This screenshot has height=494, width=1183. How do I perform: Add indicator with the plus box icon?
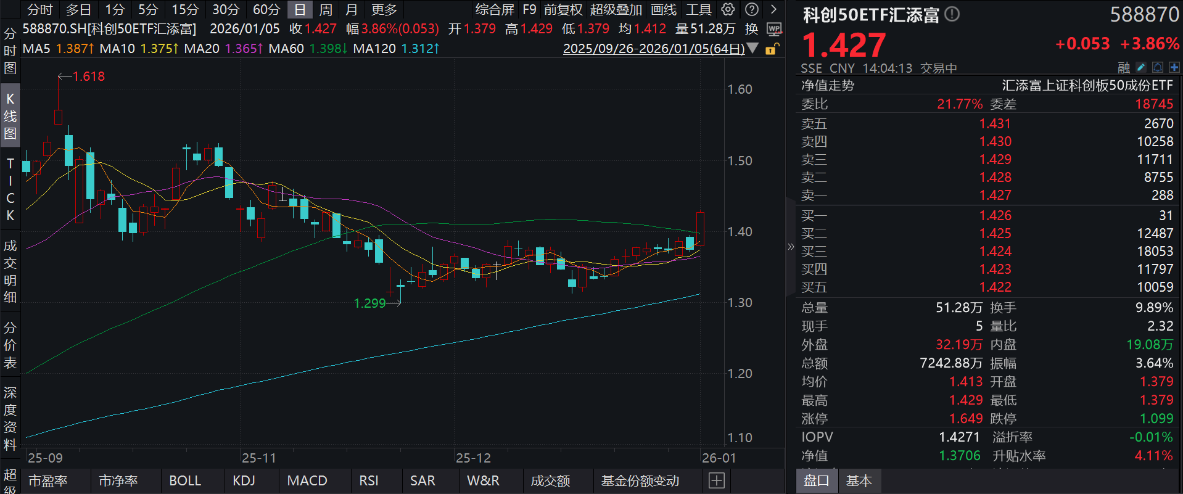point(716,480)
